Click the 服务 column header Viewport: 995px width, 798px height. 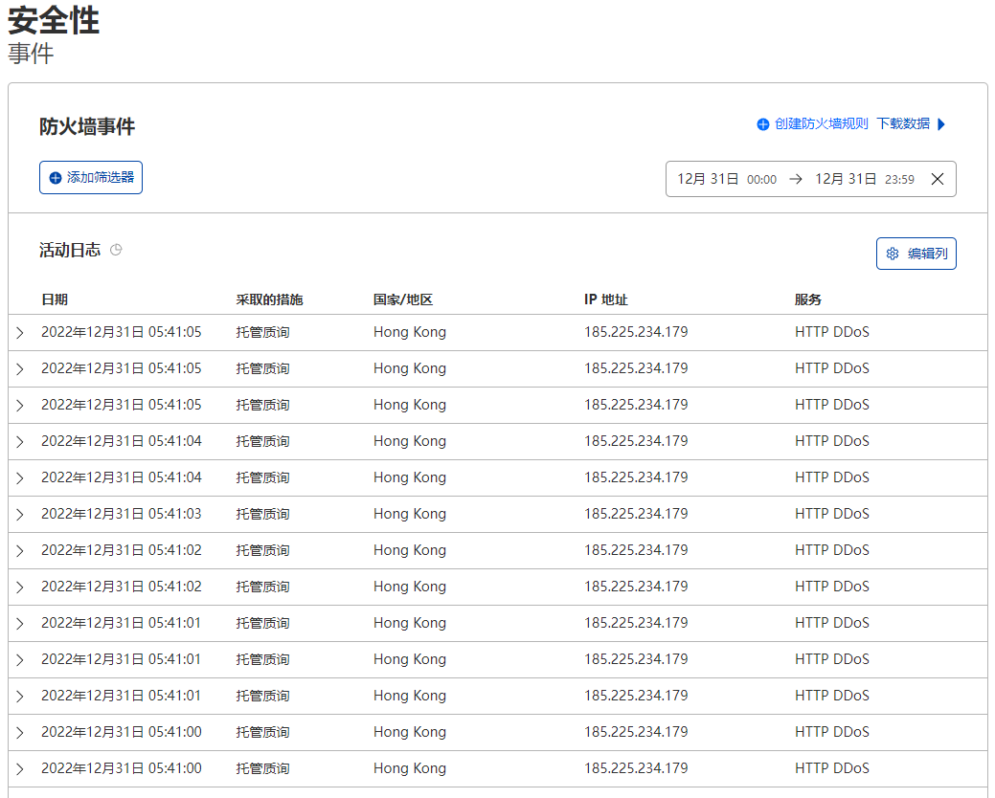808,299
